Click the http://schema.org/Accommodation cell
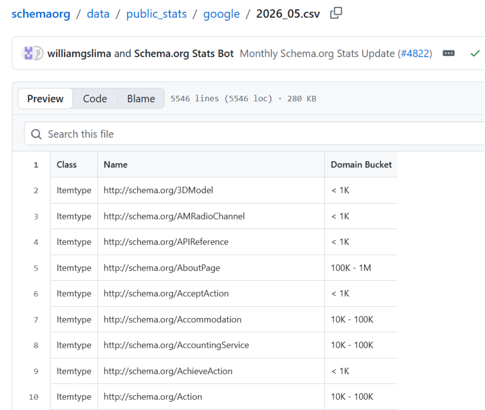The width and height of the screenshot is (485, 410). tap(211, 319)
